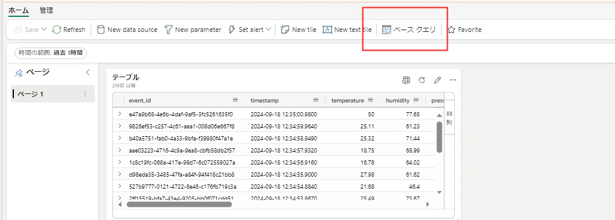Viewport: 615px width, 220px height.
Task: Select temperature cell 50
Action: (x=371, y=115)
